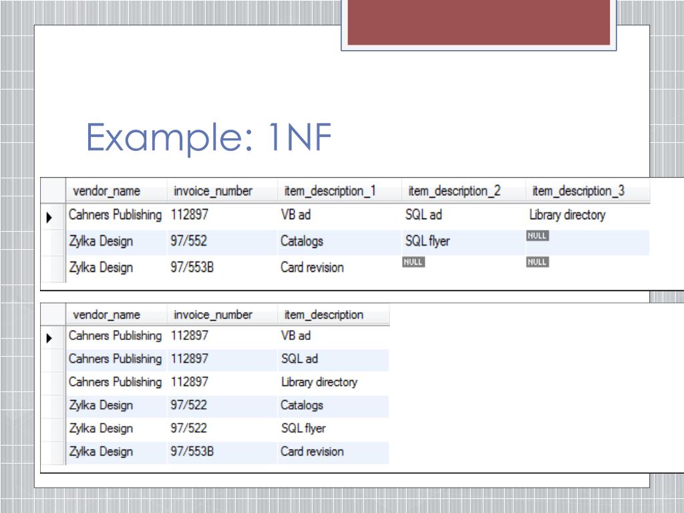Select "SQL ad" in the three-column table
The height and width of the screenshot is (513, 684).
pos(299,359)
